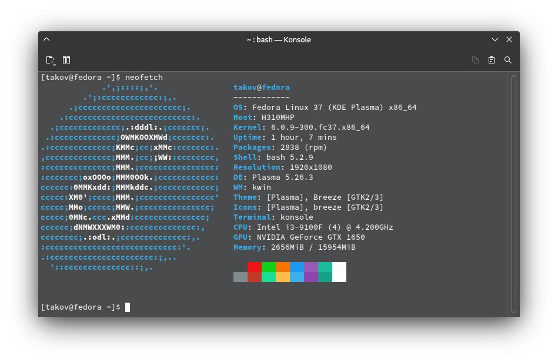Click the 'takov@fedora' header text
The image size is (558, 362).
262,87
